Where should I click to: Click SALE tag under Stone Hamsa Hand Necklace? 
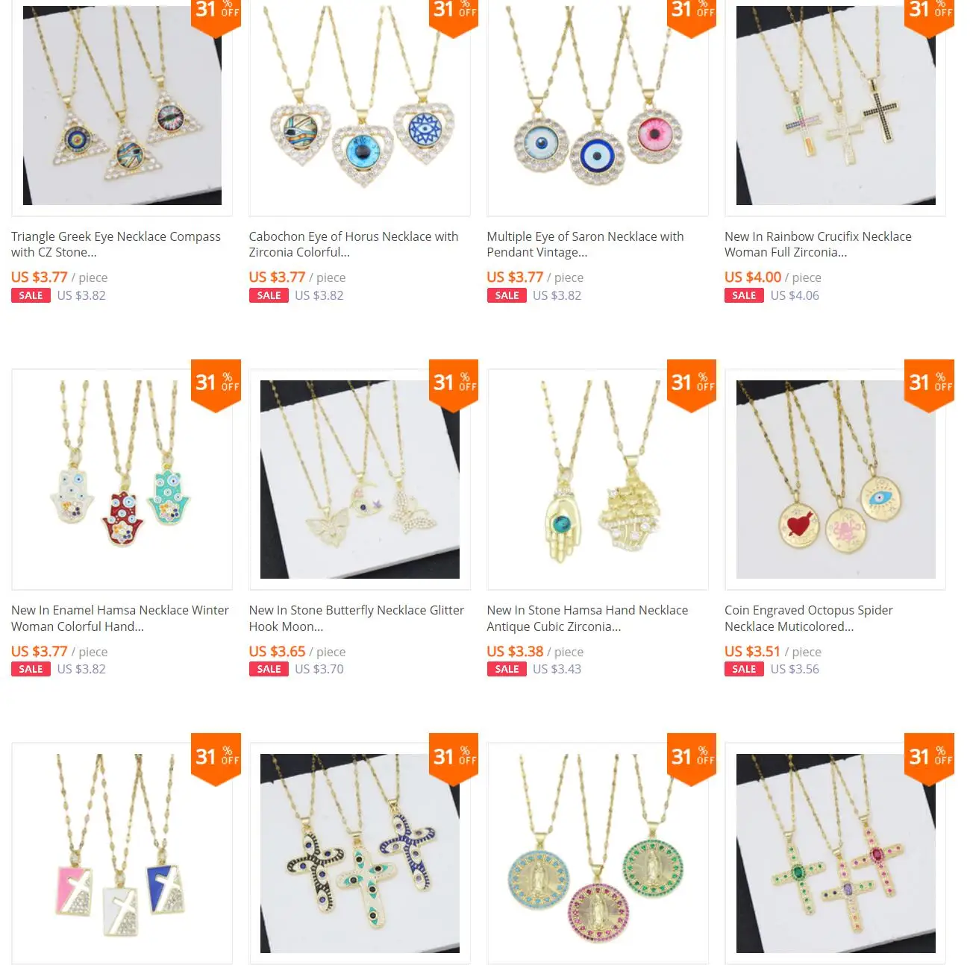click(x=507, y=669)
